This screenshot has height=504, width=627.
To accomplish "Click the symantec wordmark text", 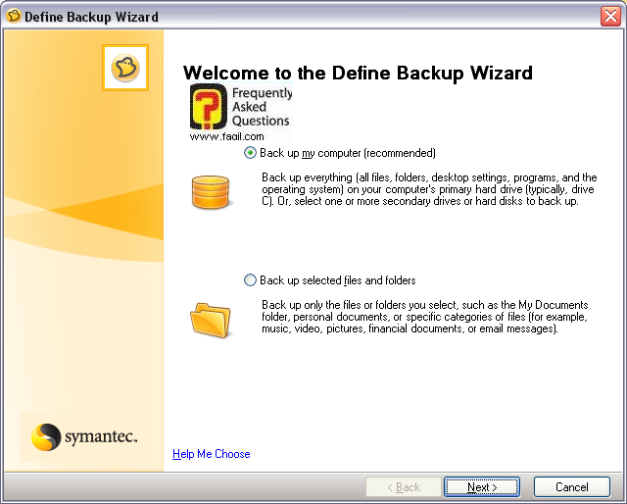I will coord(102,435).
